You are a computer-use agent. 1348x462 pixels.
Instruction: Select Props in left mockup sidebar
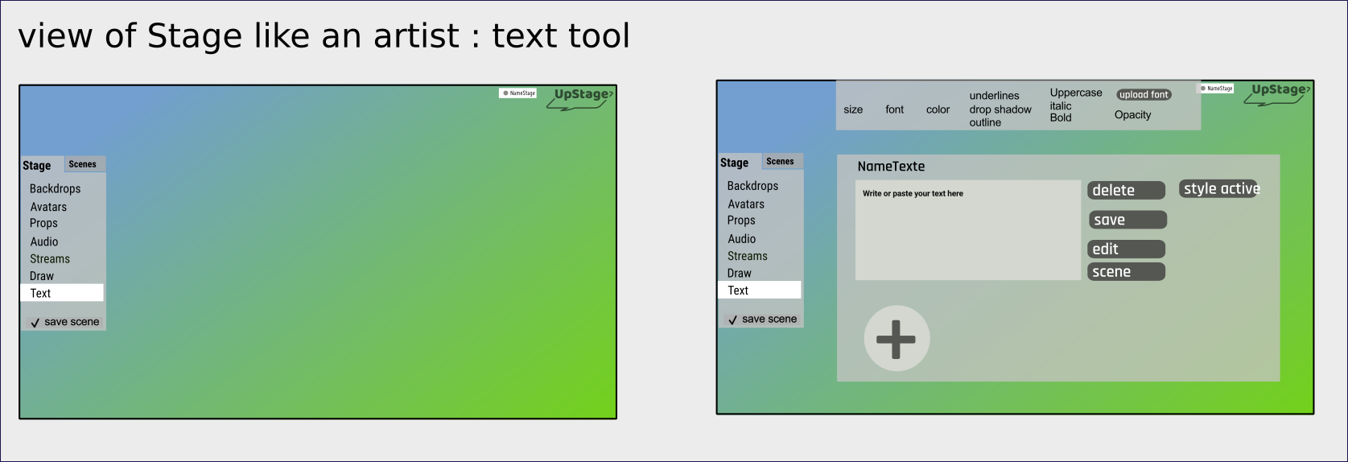pyautogui.click(x=43, y=223)
